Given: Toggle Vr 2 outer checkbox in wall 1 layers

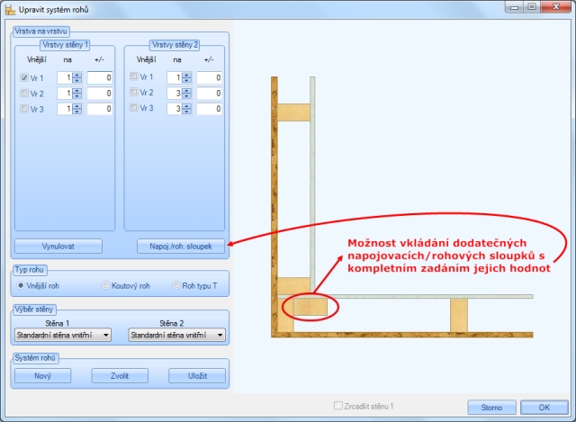Looking at the screenshot, I should tap(24, 93).
